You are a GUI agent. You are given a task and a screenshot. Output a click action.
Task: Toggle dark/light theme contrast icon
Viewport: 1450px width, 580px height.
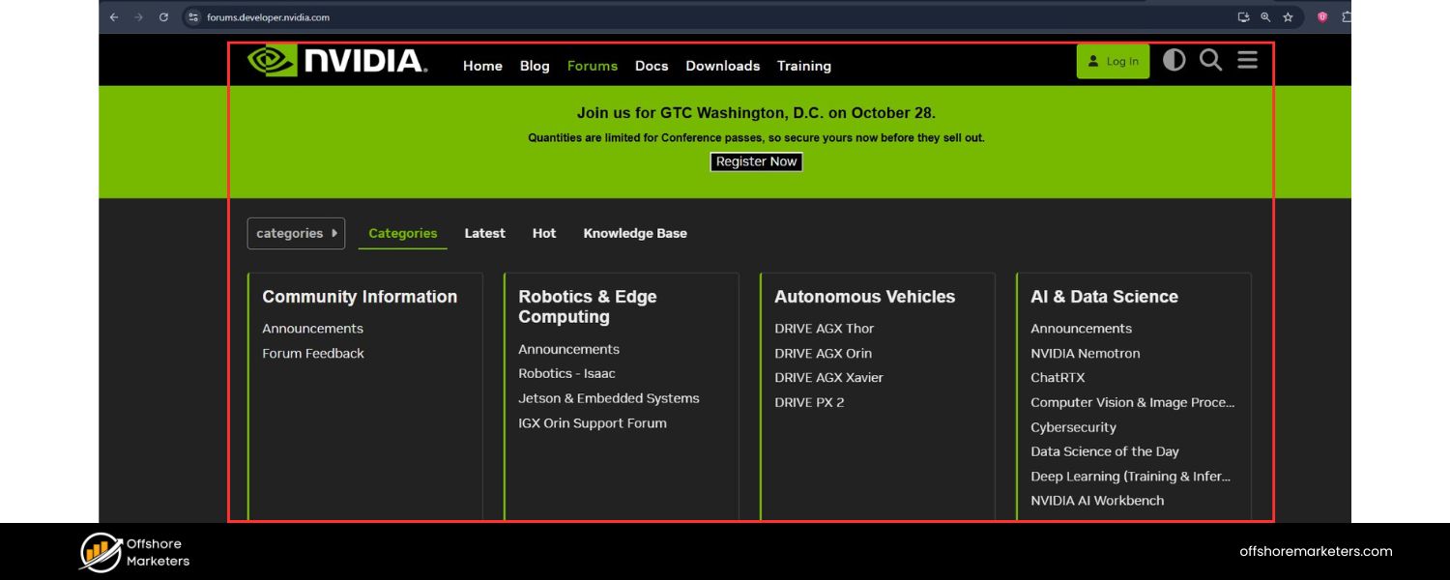click(x=1174, y=61)
